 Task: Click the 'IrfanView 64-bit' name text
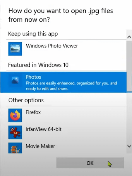coord(44,129)
